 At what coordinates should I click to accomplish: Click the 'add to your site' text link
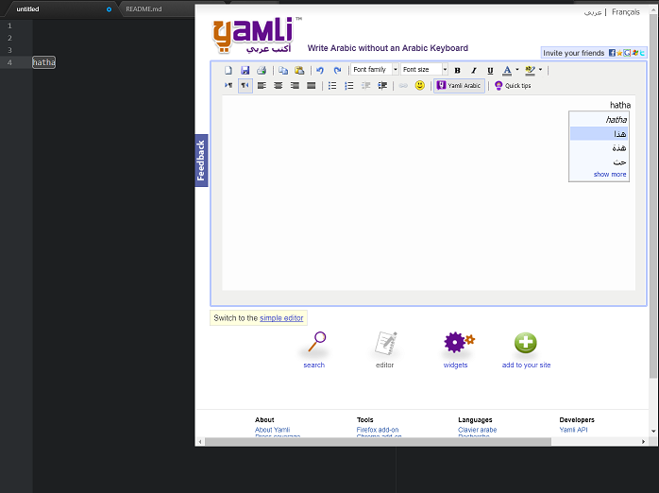(x=526, y=365)
